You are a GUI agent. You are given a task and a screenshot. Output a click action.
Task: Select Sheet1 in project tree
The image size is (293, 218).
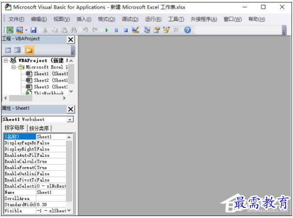point(47,74)
